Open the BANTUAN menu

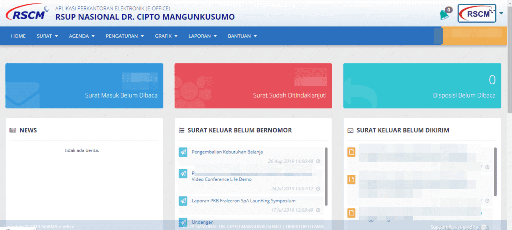[242, 36]
